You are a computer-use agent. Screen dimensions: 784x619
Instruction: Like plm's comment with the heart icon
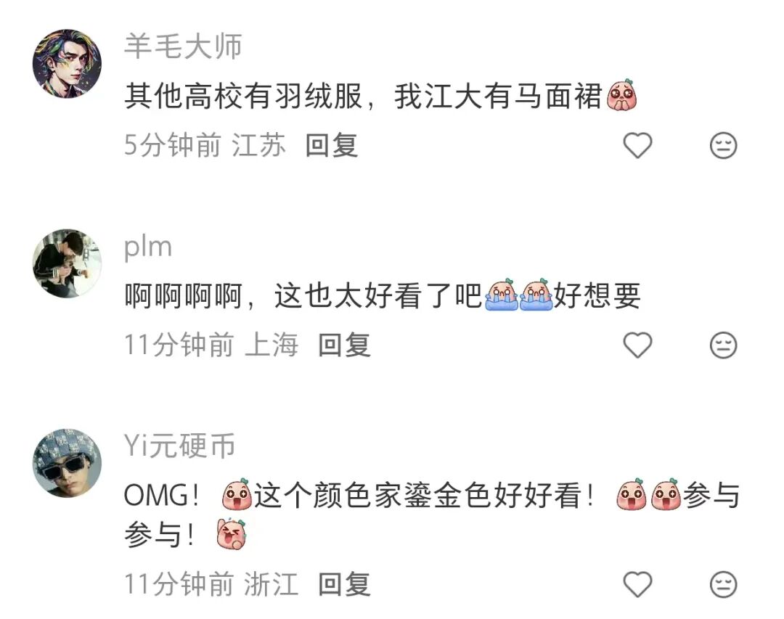pyautogui.click(x=637, y=345)
